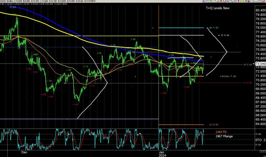
Task: Click the current price marker 73.049
Action: click(x=260, y=64)
